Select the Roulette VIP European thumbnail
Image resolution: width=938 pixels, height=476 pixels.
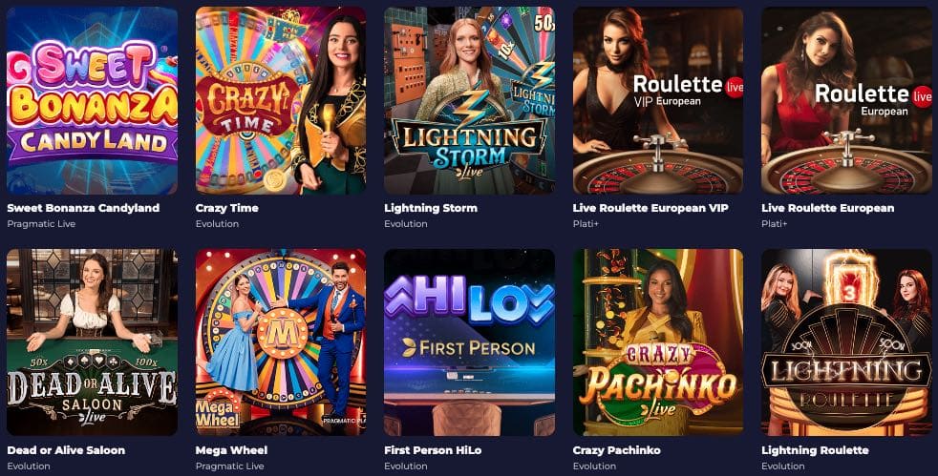coord(658,100)
